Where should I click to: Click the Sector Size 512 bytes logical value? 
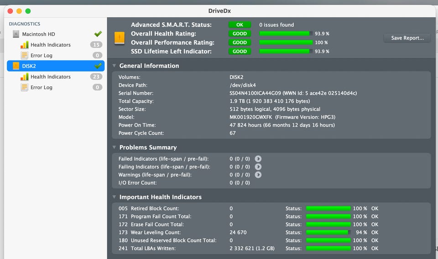click(x=275, y=109)
